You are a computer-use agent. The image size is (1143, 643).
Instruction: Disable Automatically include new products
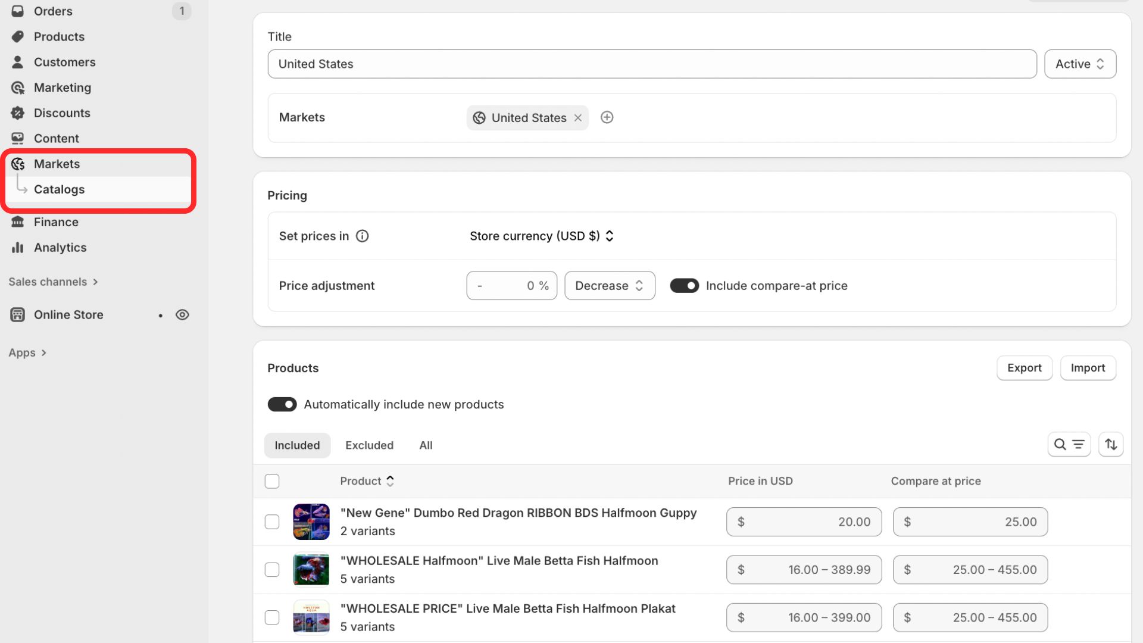coord(282,405)
